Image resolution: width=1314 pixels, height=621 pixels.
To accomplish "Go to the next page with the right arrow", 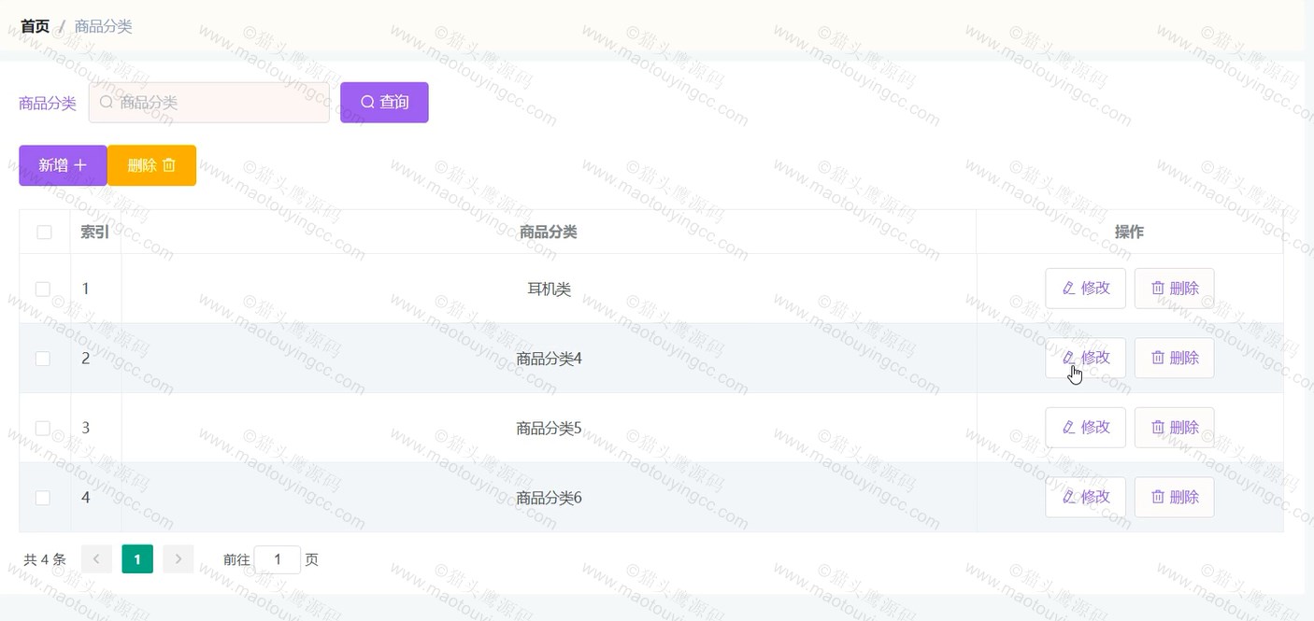I will click(x=179, y=559).
